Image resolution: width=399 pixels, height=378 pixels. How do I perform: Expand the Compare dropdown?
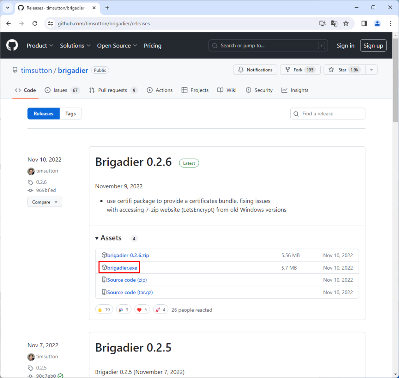point(44,202)
